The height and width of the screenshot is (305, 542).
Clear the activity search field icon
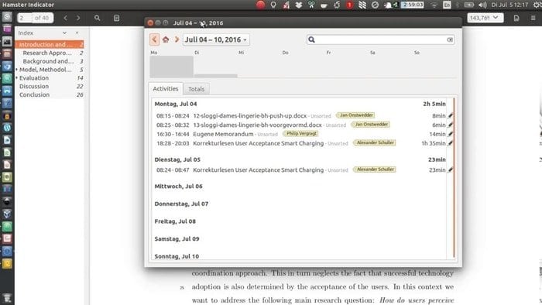450,39
